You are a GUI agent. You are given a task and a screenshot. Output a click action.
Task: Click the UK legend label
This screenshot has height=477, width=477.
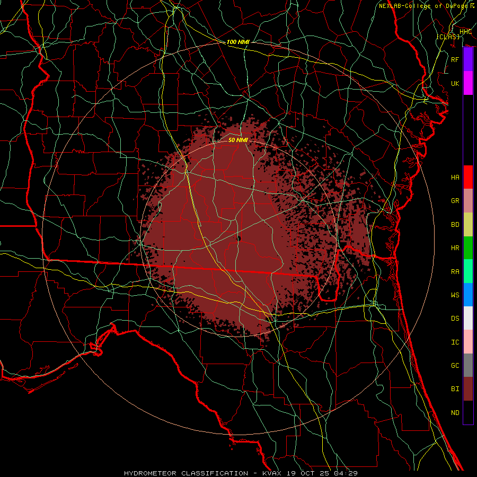pyautogui.click(x=455, y=83)
